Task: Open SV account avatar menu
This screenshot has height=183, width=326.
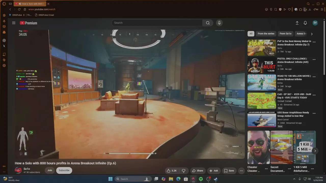Action: click(315, 23)
